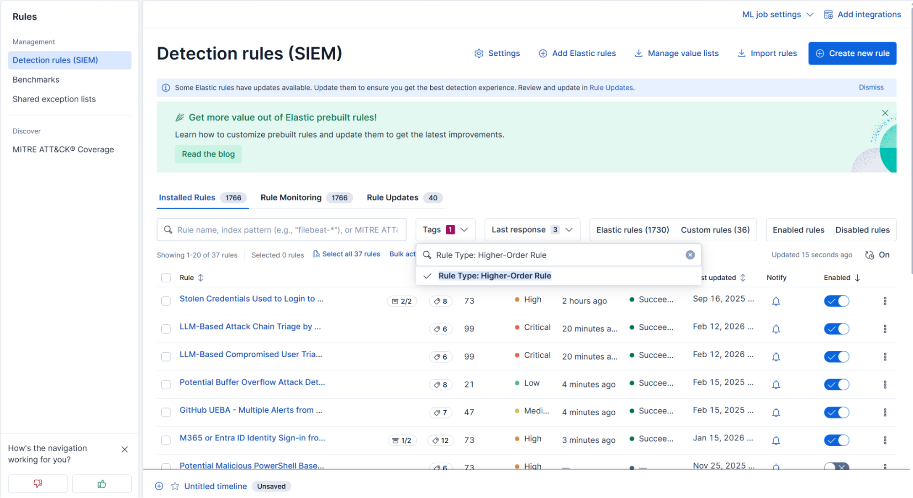Click the Read the blog button
The image size is (913, 498).
click(x=208, y=154)
